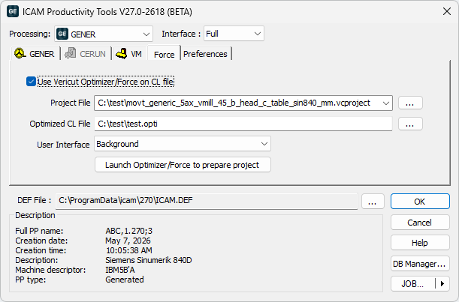The height and width of the screenshot is (302, 459).
Task: Open the Interface Full dropdown
Action: pos(234,34)
